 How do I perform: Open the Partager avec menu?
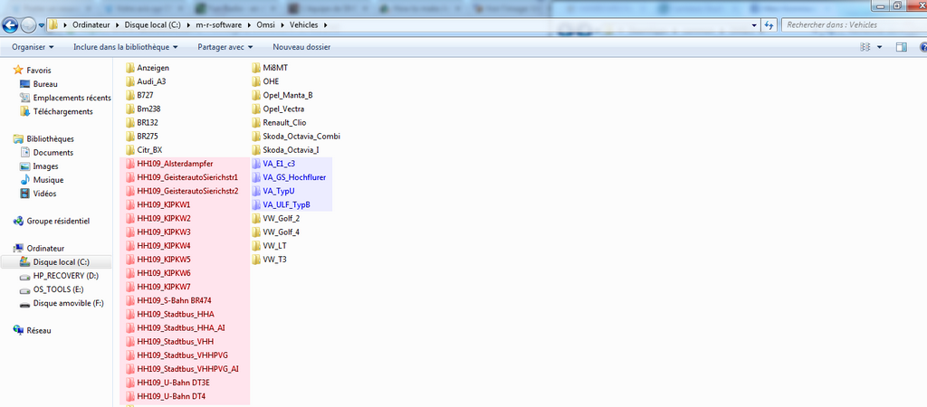click(225, 47)
